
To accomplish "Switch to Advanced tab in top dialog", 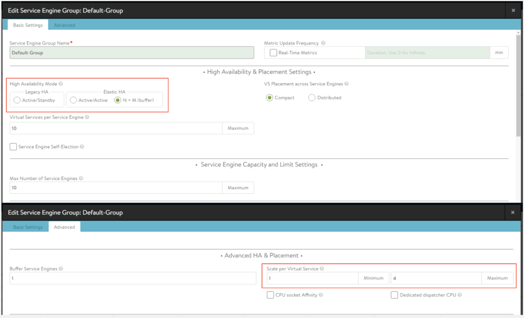I will coord(65,25).
